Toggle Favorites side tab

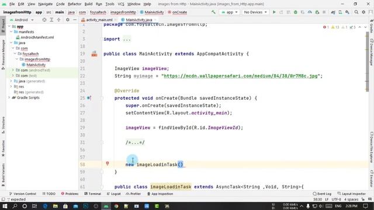pyautogui.click(x=3, y=148)
